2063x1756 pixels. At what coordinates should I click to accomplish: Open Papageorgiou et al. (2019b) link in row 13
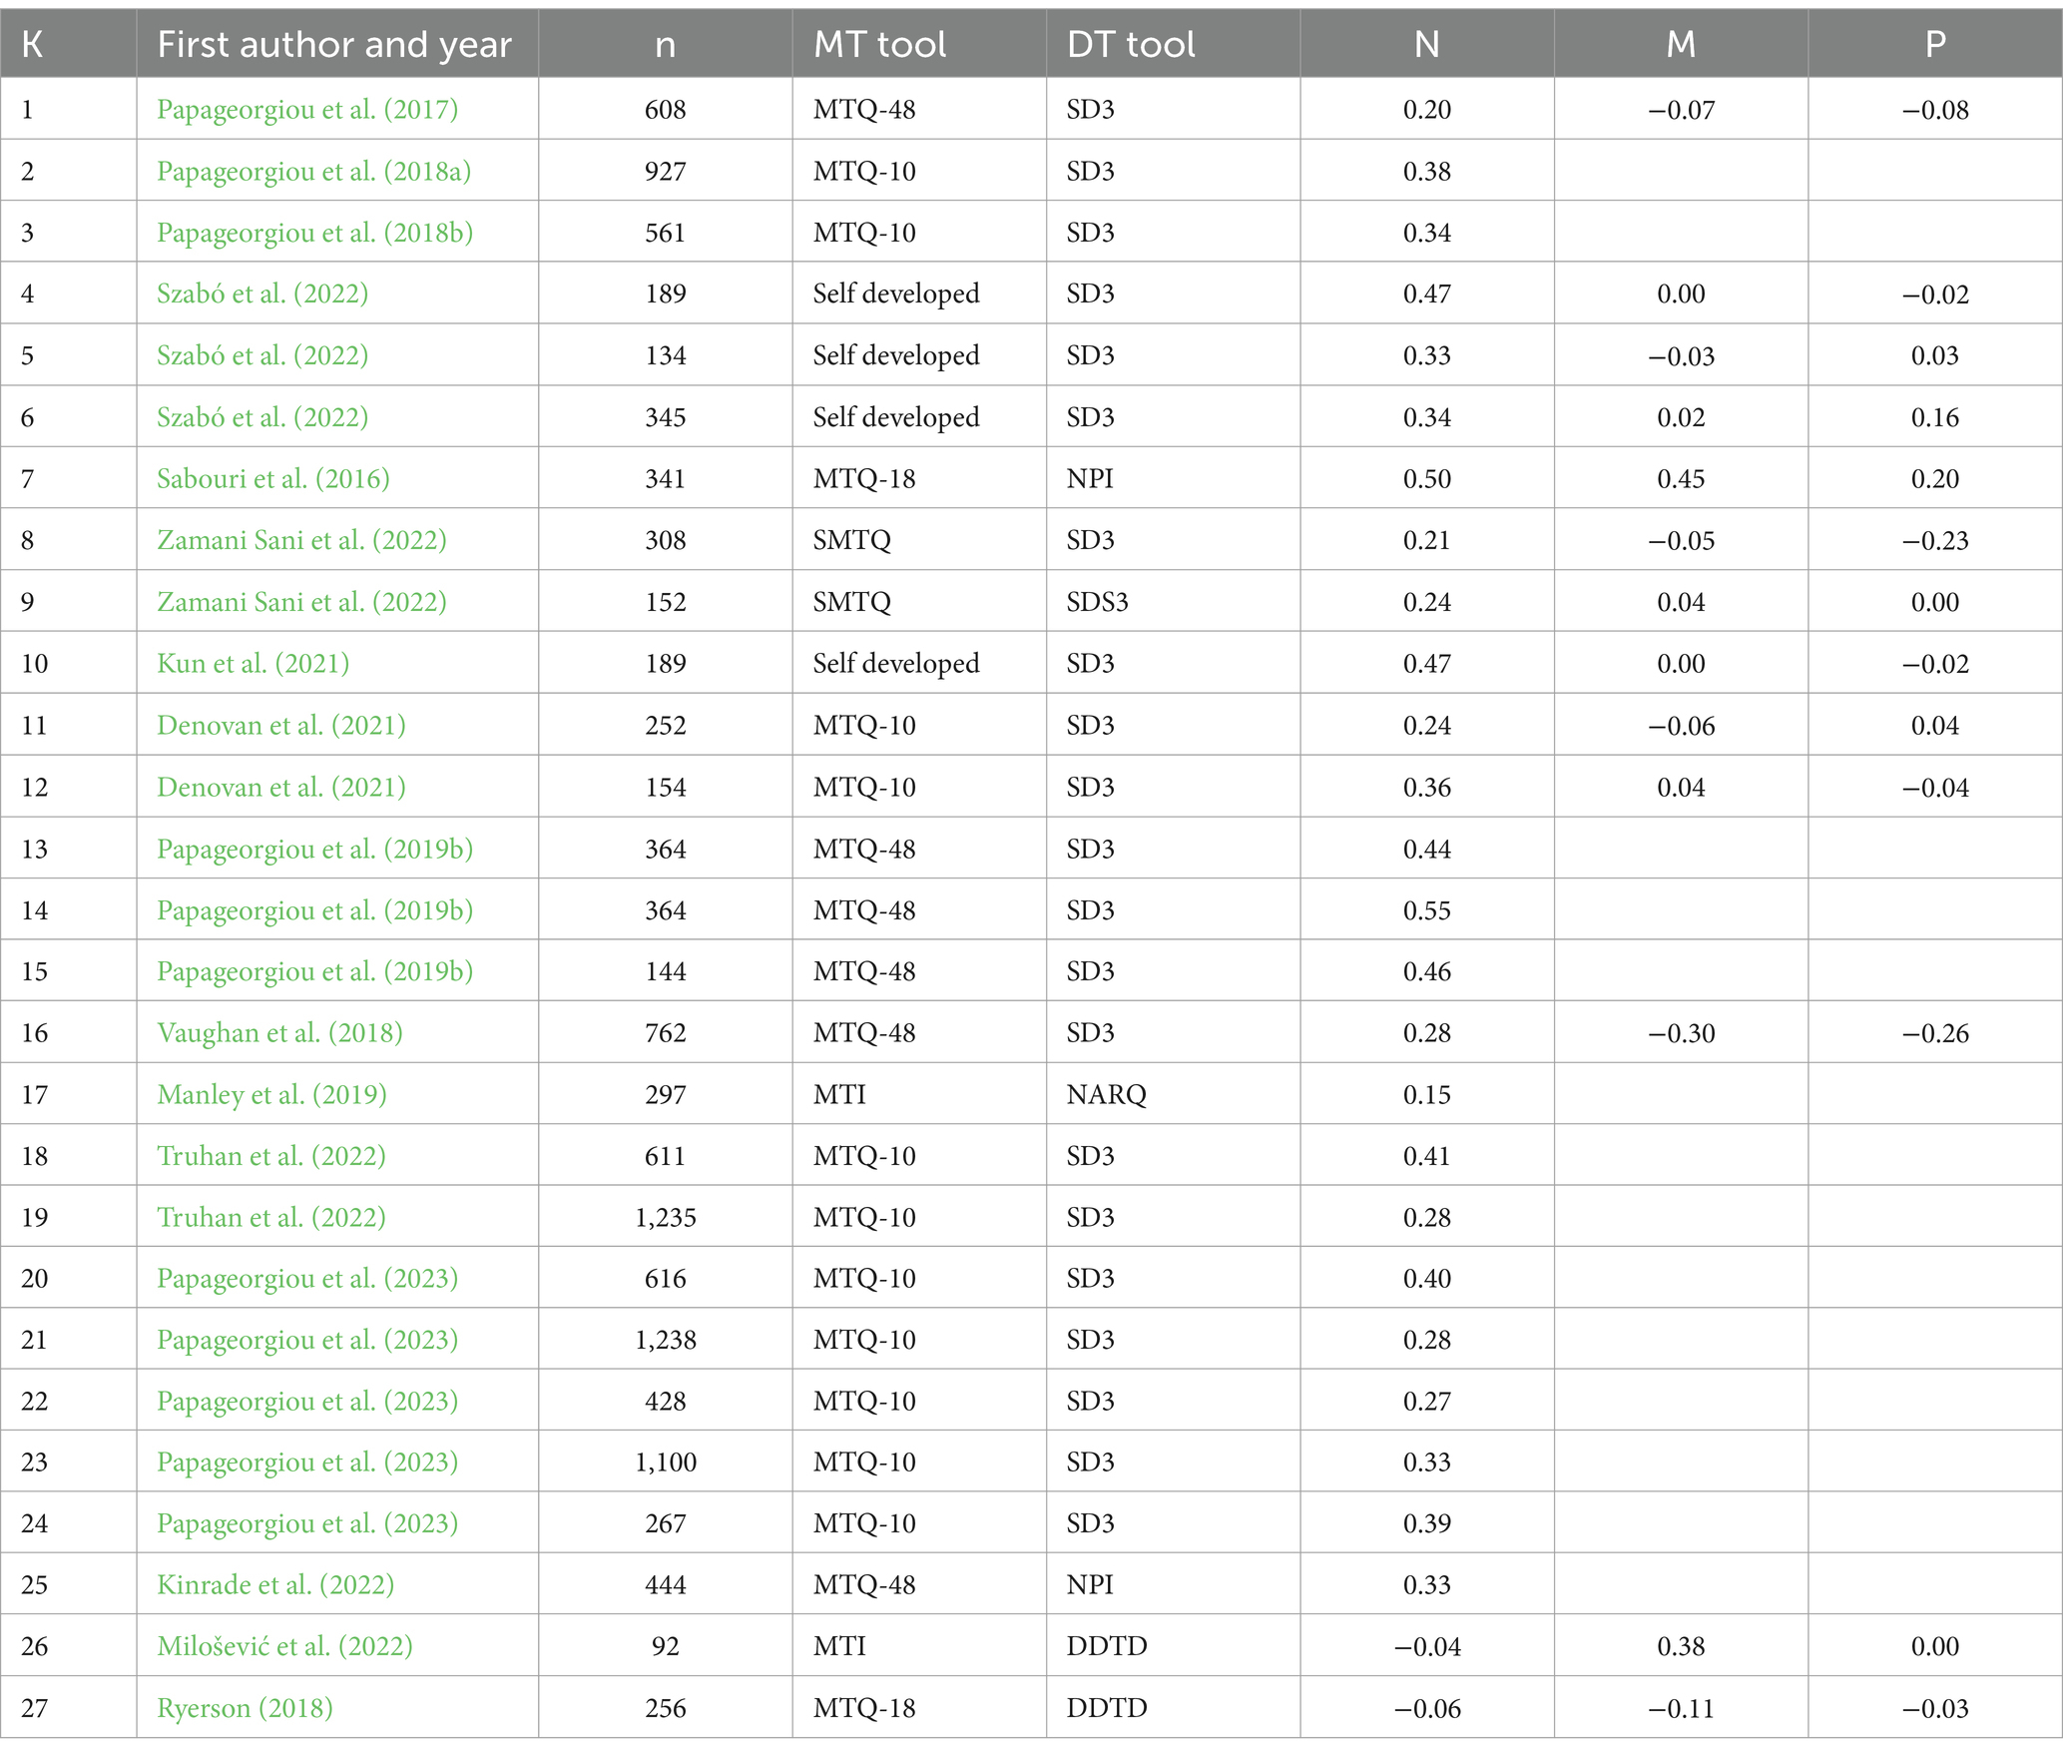click(x=314, y=849)
